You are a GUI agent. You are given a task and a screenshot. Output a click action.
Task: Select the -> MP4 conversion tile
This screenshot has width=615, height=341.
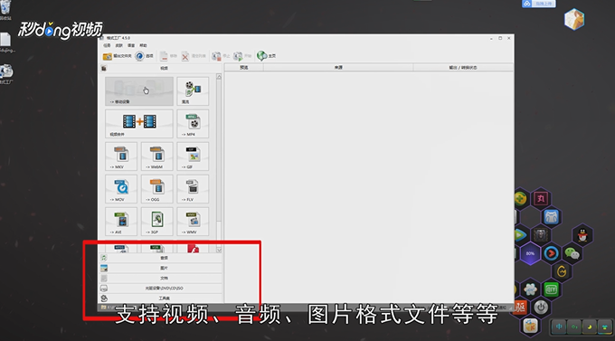tap(193, 124)
